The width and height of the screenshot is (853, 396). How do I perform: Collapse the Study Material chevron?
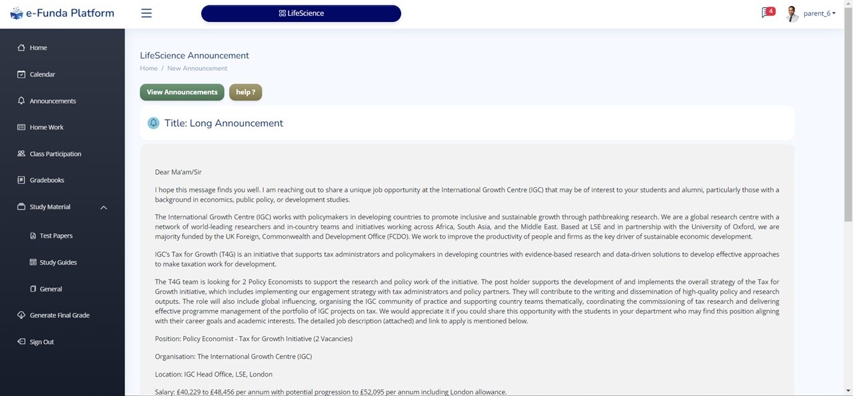103,207
